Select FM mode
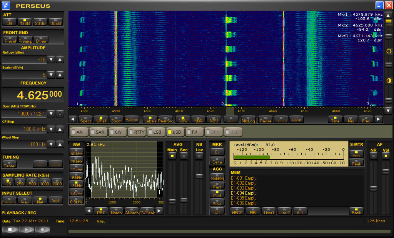 click(195, 132)
